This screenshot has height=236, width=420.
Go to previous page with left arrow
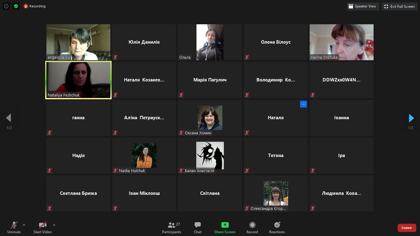coord(9,118)
